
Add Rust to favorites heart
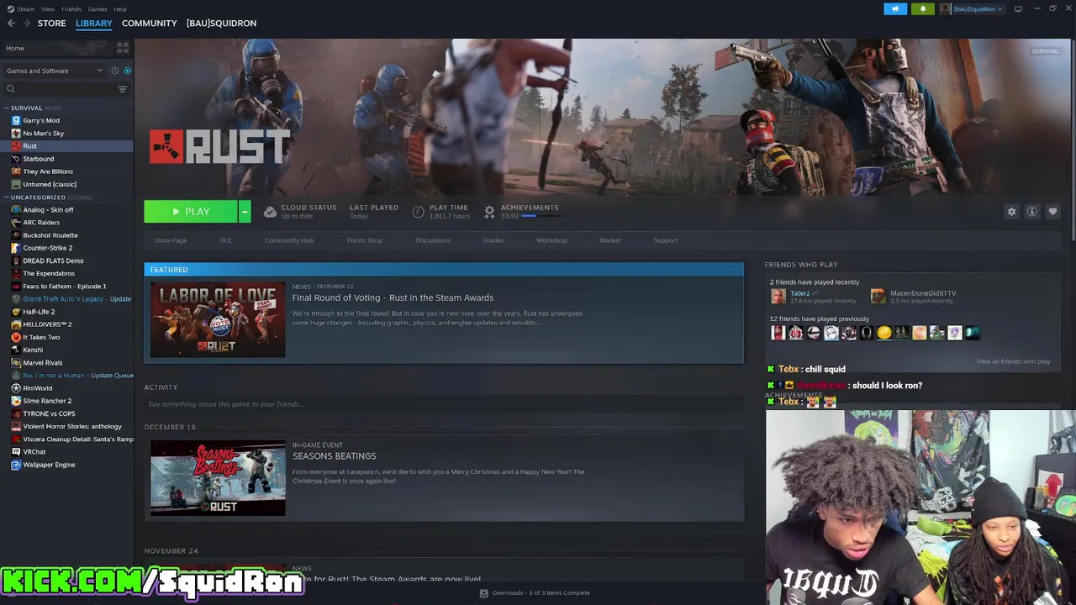click(x=1052, y=212)
